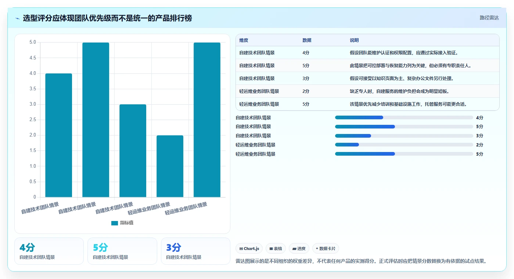
Task: Click the description starting 该情景优先减少培训
Action: tap(408, 104)
